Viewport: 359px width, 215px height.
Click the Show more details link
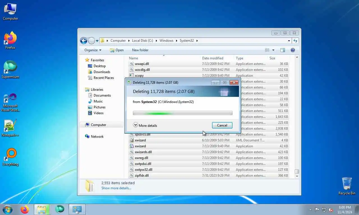tap(116, 188)
